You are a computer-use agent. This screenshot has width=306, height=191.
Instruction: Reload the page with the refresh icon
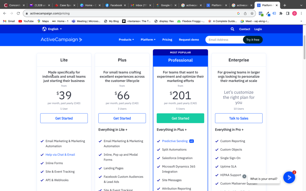pos(19,13)
